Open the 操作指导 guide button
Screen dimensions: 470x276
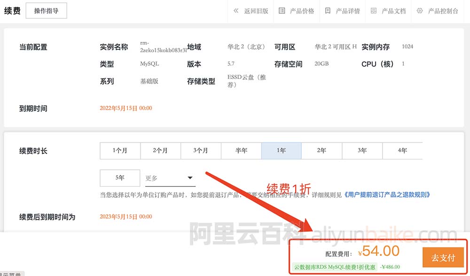tap(46, 11)
